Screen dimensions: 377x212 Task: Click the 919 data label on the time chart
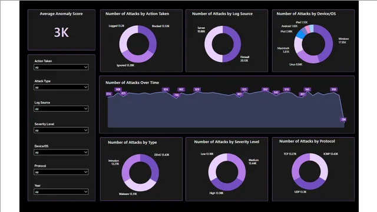click(286, 90)
